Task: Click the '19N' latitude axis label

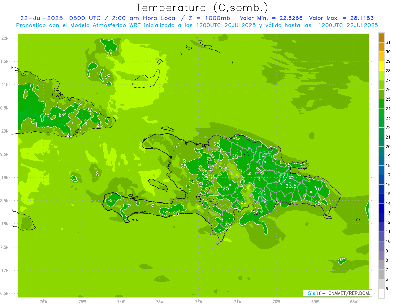Action: coord(5,178)
